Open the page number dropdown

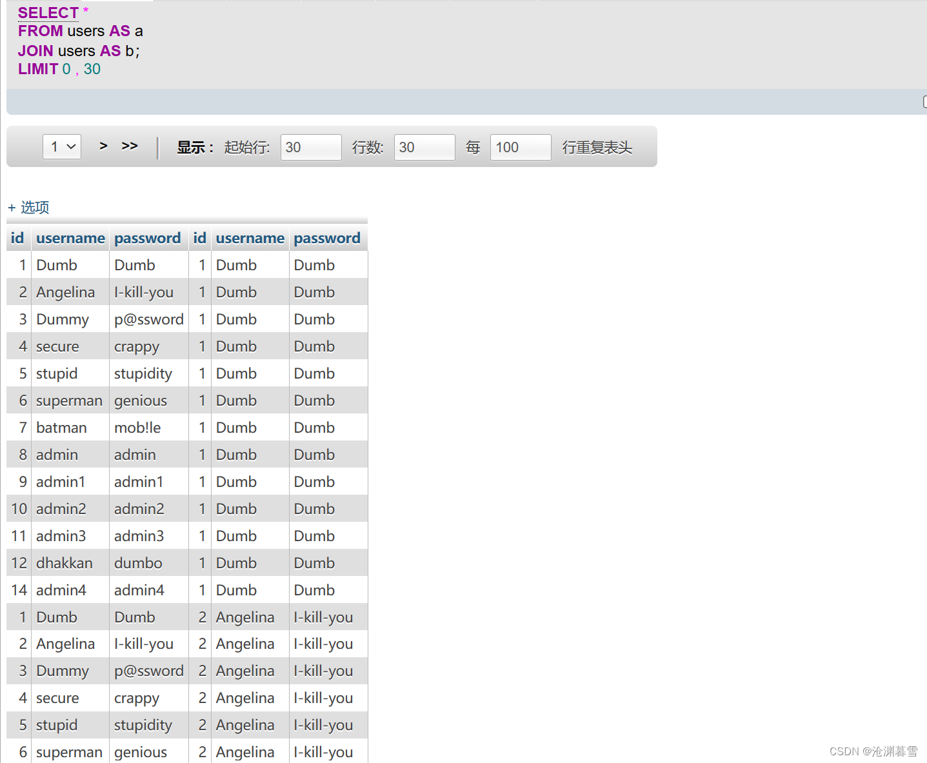[62, 147]
